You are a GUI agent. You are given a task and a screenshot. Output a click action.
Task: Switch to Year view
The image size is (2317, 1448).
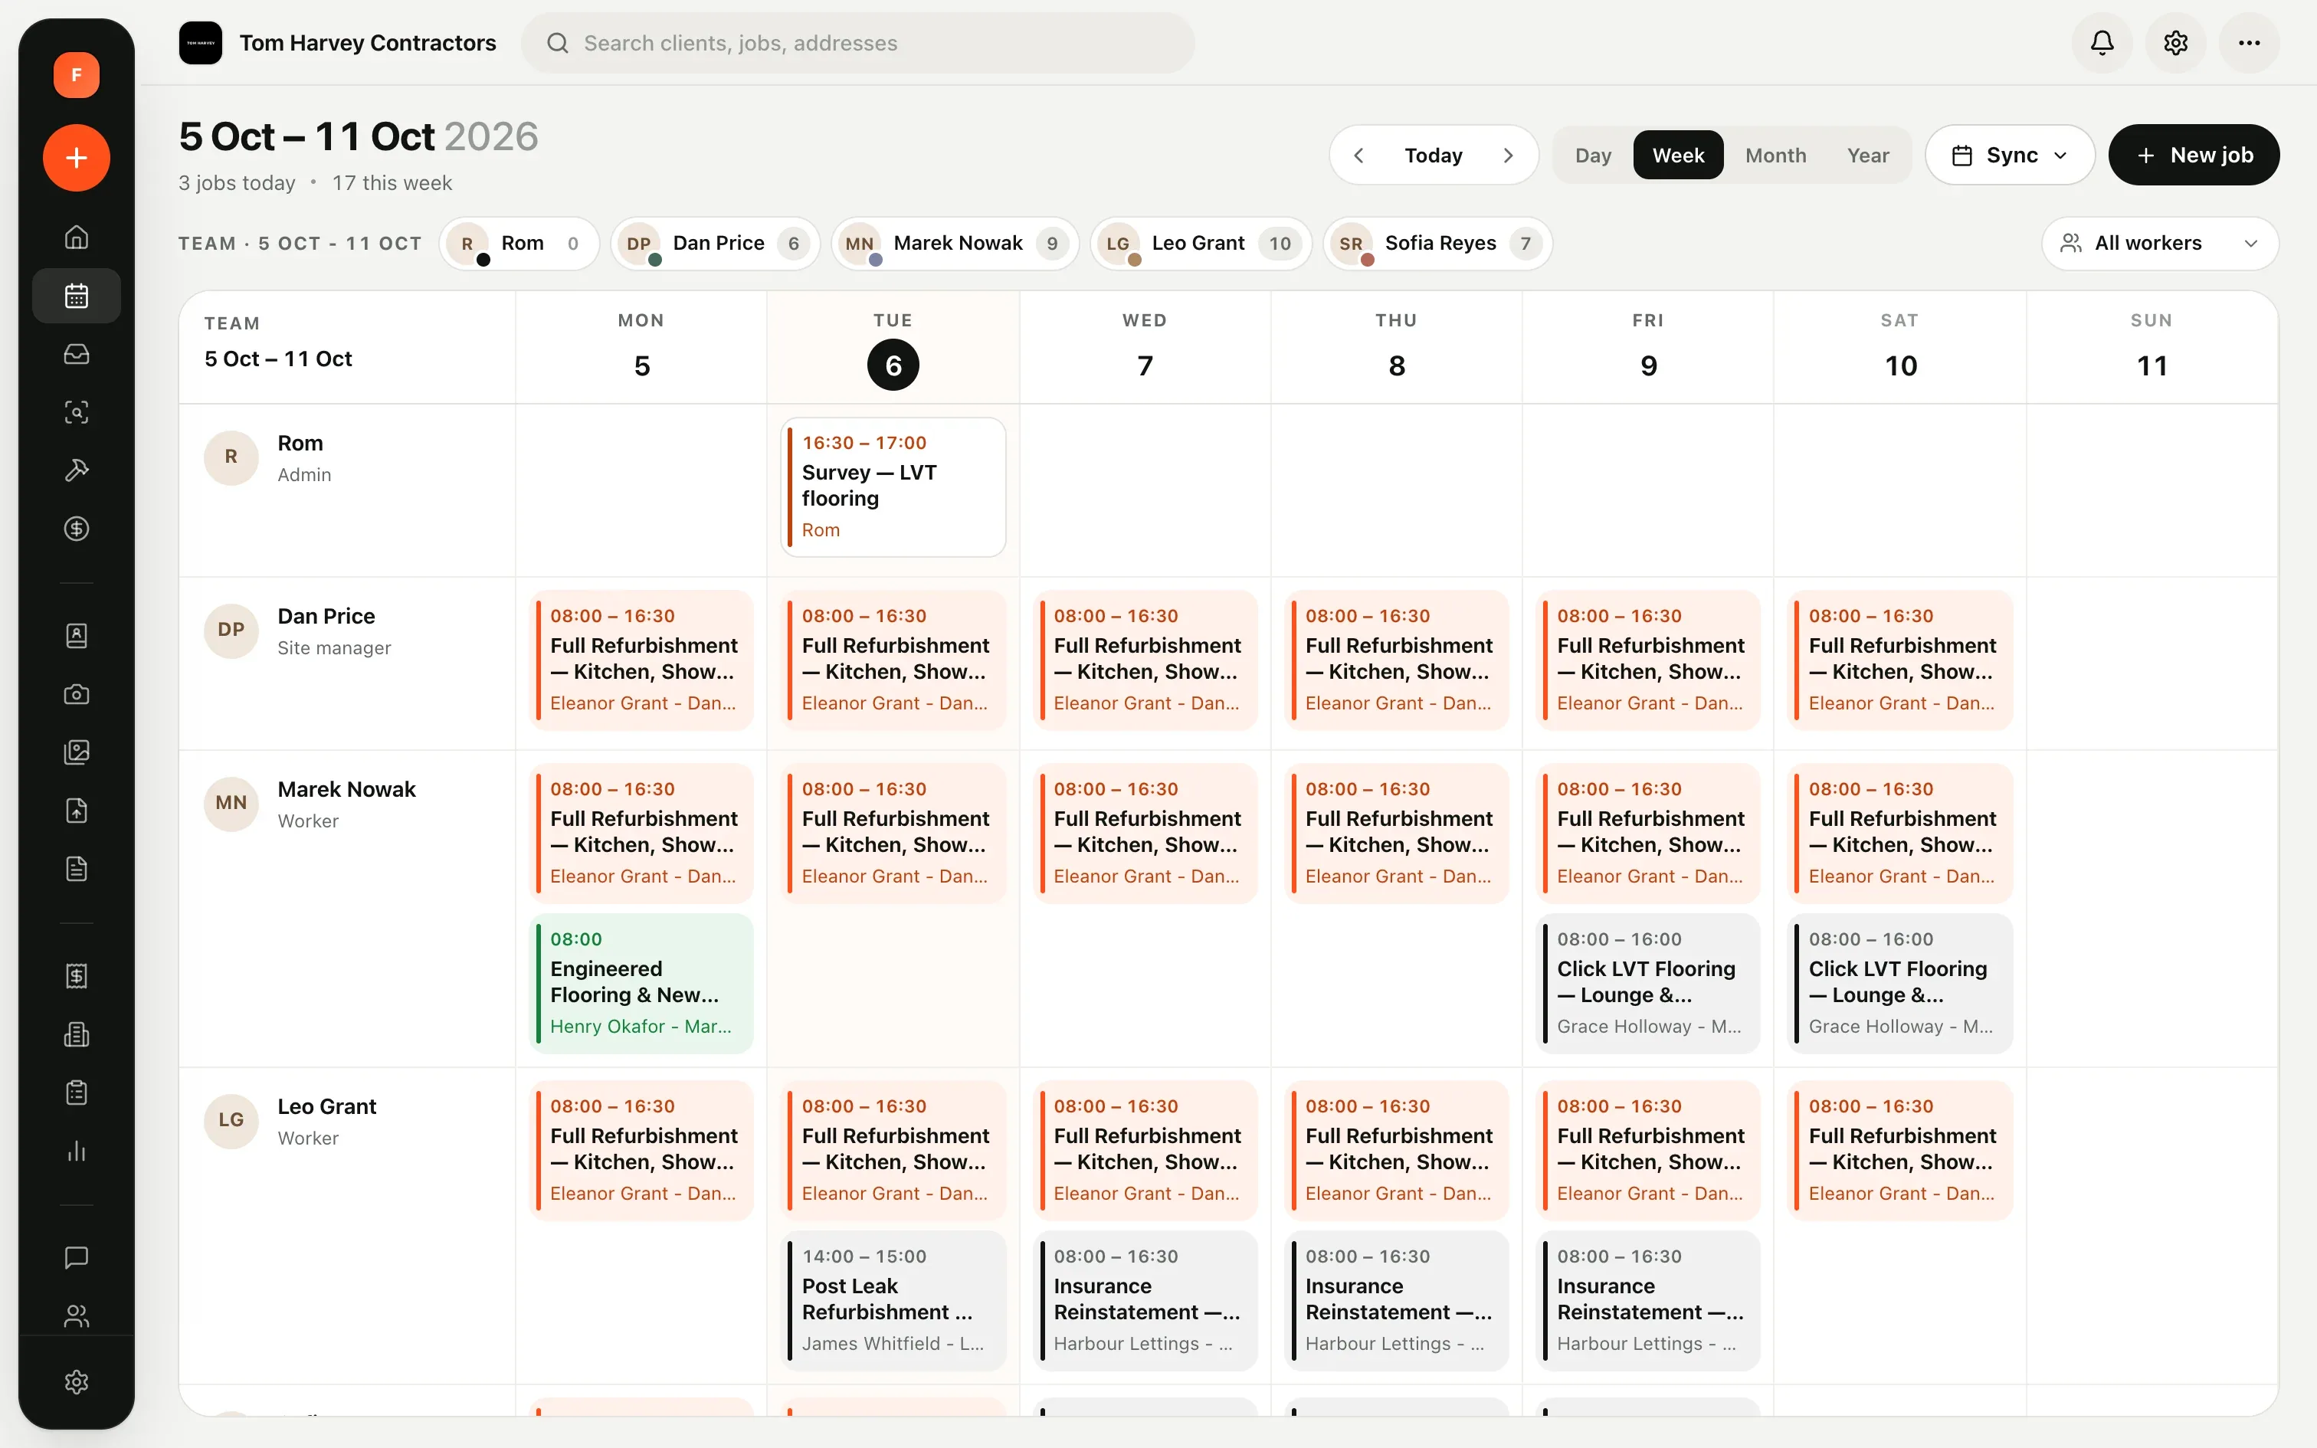pos(1868,155)
